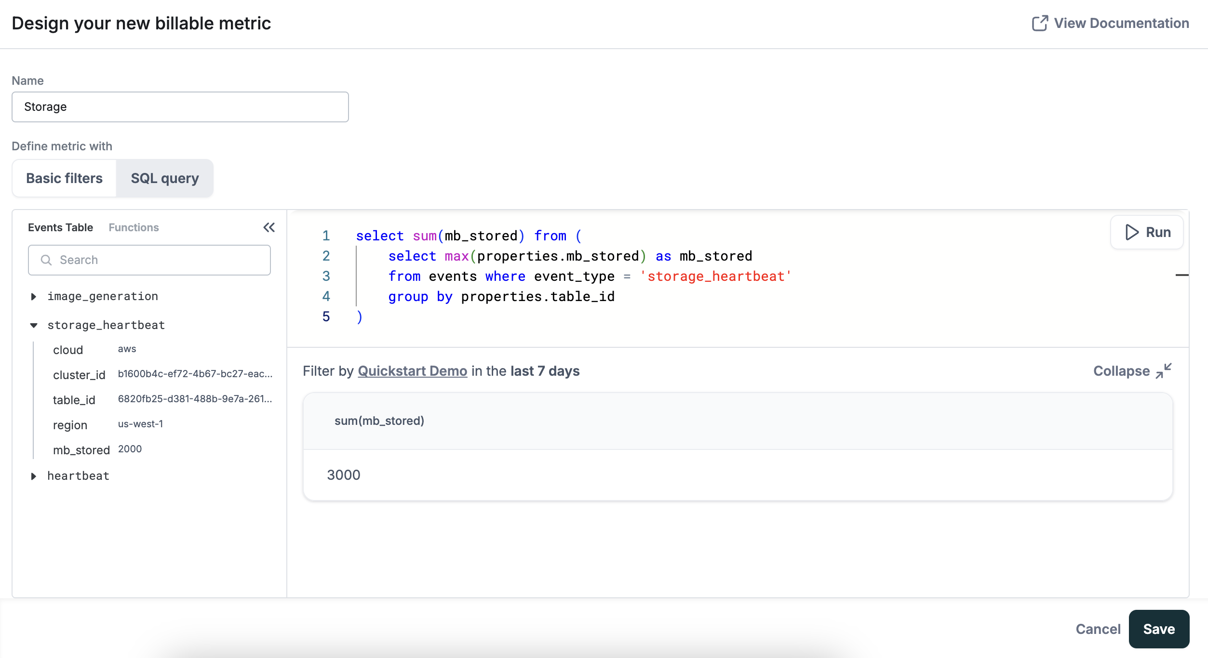Save the billable metric

coord(1158,629)
